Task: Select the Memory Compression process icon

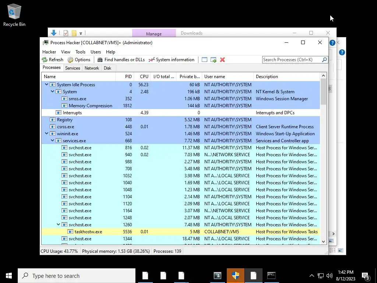Action: 64,106
